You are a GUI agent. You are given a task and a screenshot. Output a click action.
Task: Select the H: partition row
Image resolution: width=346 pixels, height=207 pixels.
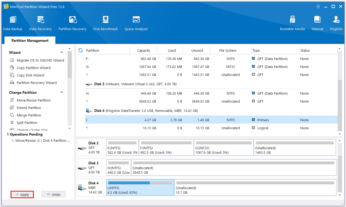[211, 93]
